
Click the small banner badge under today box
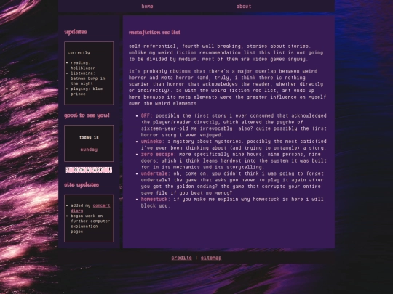(x=89, y=170)
